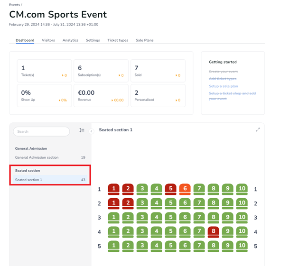The height and width of the screenshot is (266, 289).
Task: Go to the Sale Plans tab
Action: click(x=144, y=40)
